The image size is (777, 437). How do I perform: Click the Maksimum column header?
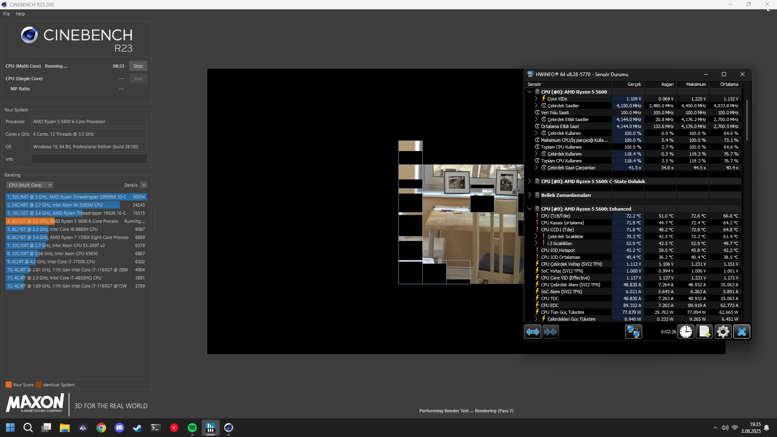click(x=693, y=84)
